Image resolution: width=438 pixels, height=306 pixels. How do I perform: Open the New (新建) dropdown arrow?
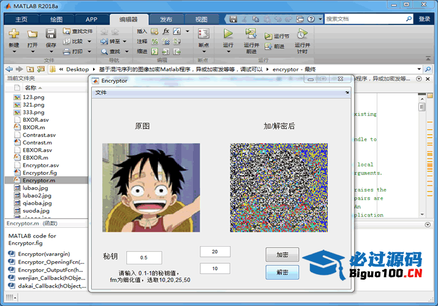coord(14,52)
